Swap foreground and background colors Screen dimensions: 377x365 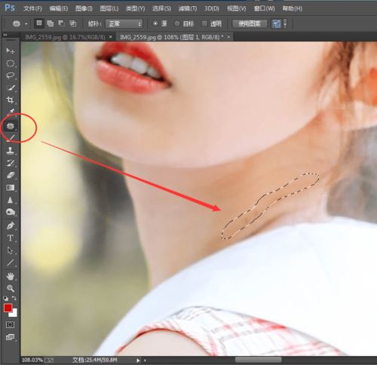point(14,299)
